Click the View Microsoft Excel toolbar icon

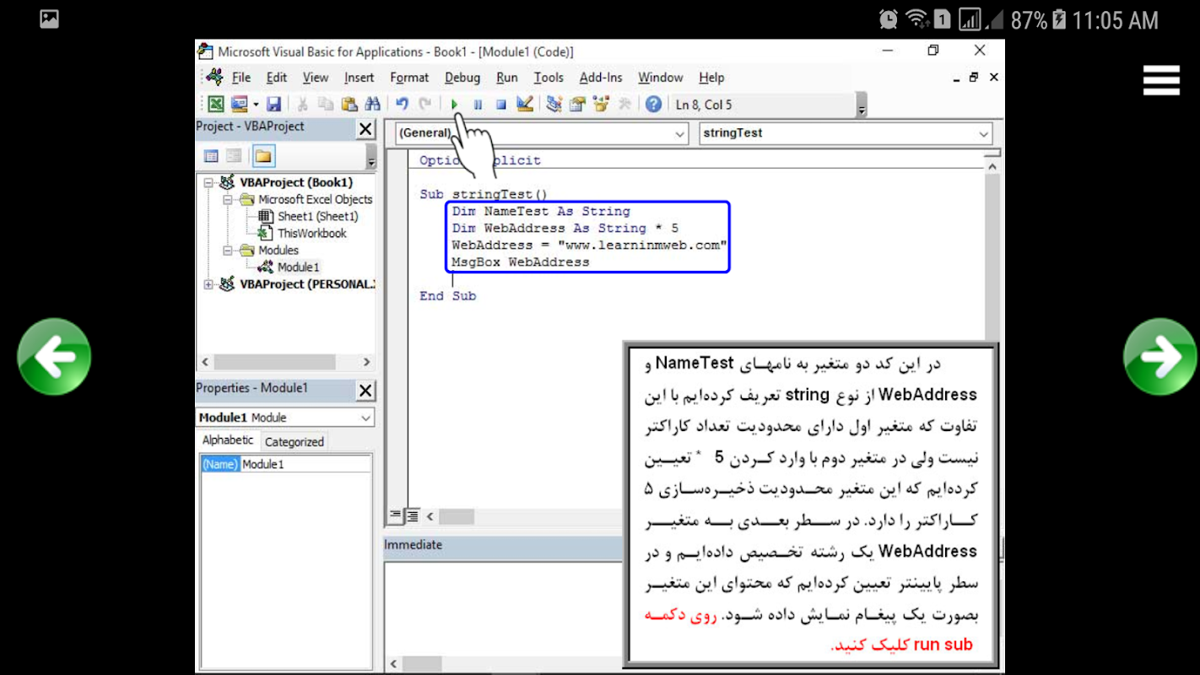click(x=216, y=105)
